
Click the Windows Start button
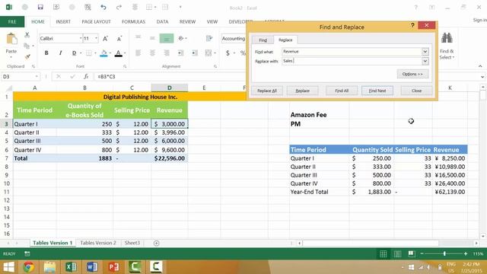coord(8,267)
